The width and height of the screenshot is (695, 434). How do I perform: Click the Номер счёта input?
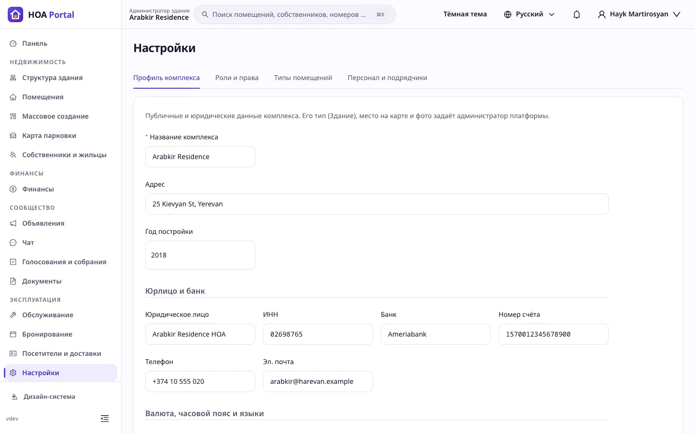(x=554, y=334)
